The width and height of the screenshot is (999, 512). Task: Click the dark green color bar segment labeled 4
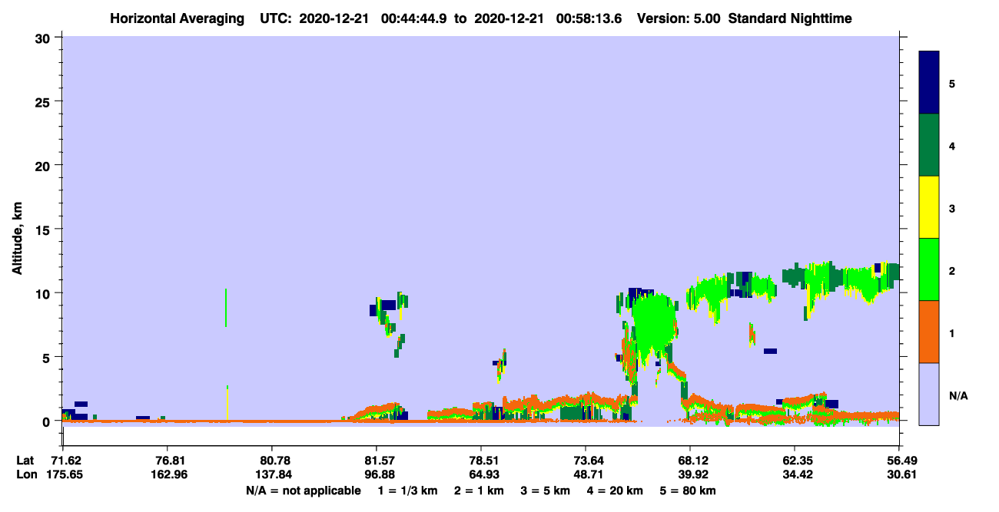pos(929,145)
